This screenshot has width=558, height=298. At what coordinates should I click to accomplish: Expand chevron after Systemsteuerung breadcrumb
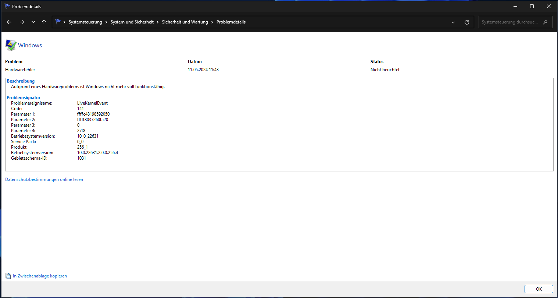[107, 22]
